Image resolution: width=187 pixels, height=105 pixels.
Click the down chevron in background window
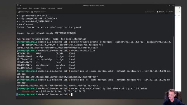pyautogui.click(x=179, y=11)
